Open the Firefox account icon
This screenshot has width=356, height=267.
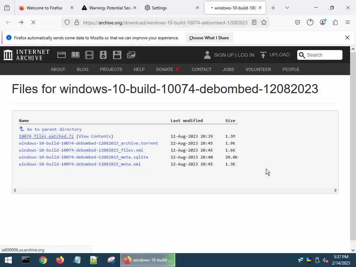(323, 22)
